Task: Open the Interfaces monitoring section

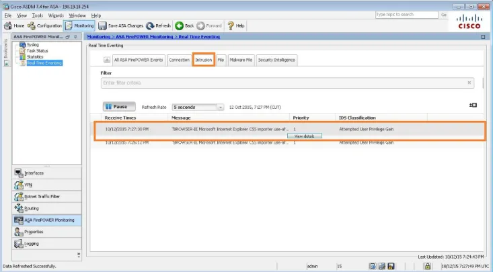Action: coord(47,173)
